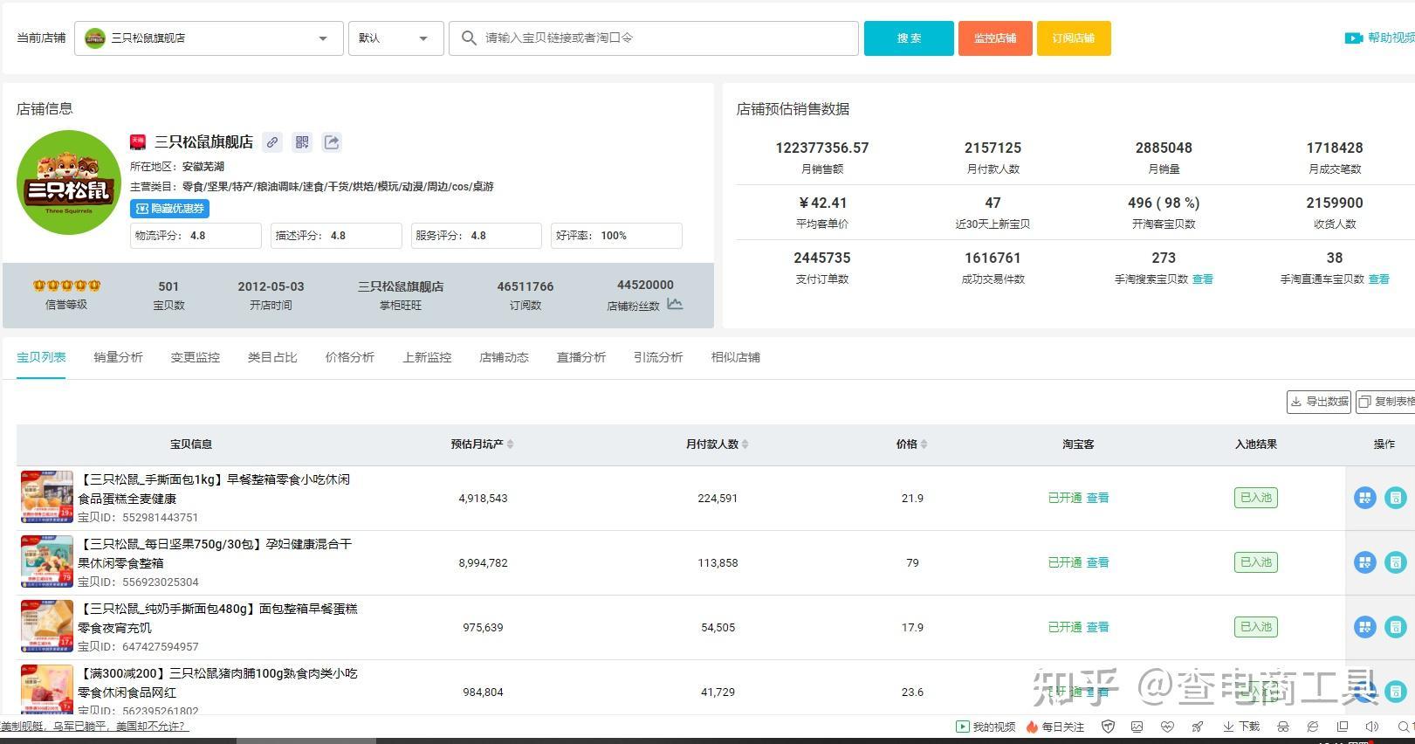1415x744 pixels.
Task: Click 帮助视频 help link
Action: 1391,38
